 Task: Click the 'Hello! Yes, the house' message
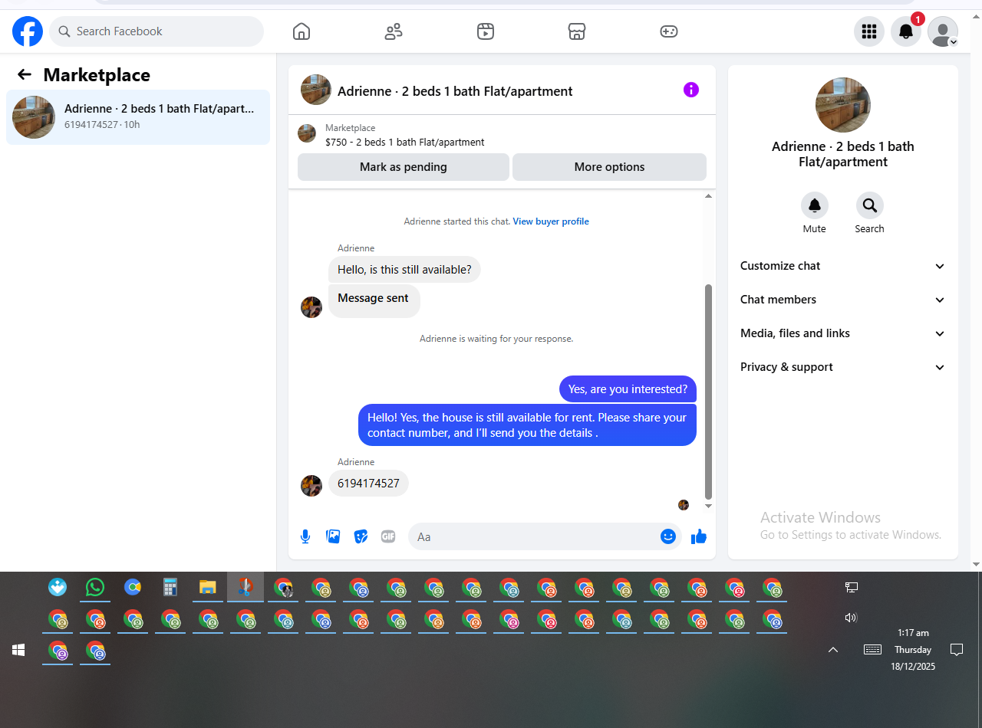(x=527, y=425)
